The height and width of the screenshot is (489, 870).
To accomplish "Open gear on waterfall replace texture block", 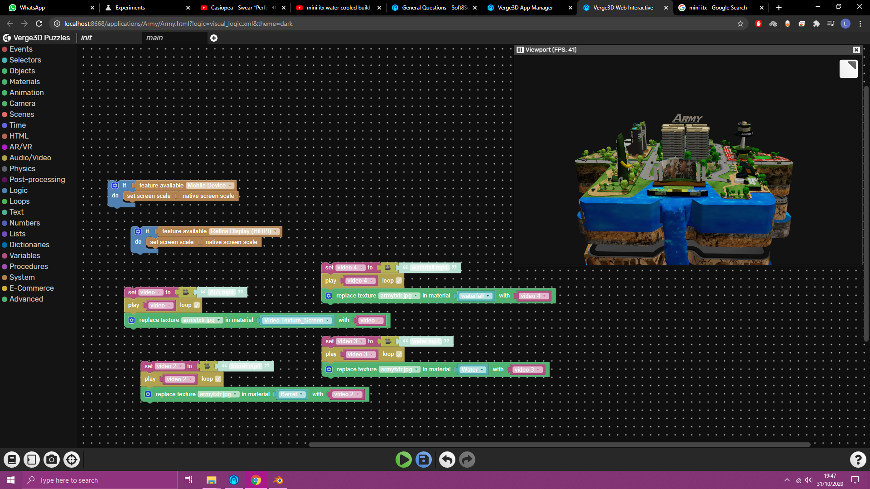I will tap(329, 296).
